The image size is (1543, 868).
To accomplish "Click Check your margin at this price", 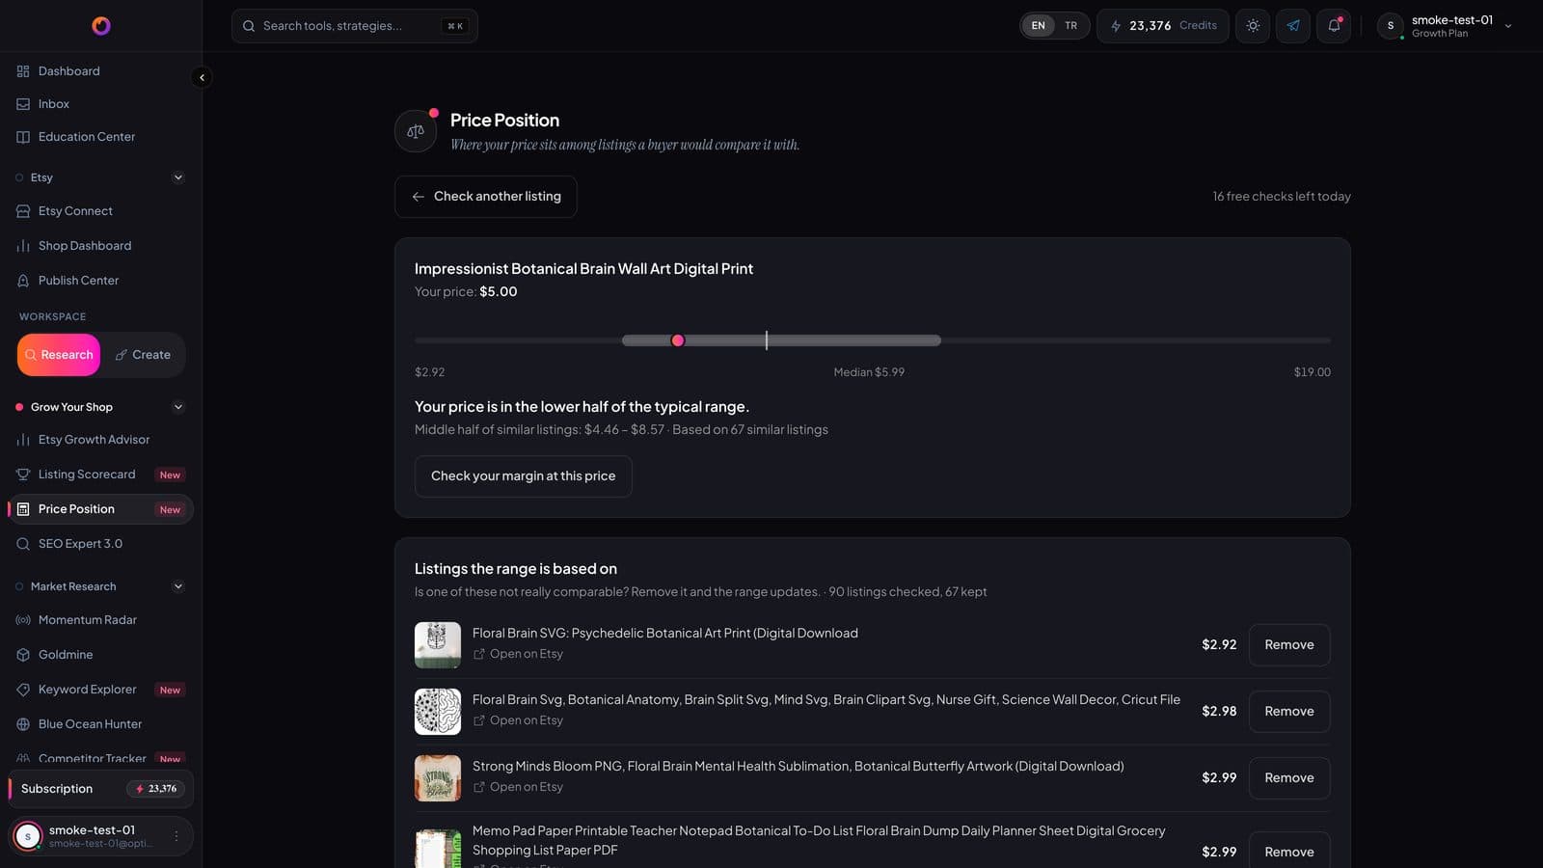I will [x=524, y=476].
